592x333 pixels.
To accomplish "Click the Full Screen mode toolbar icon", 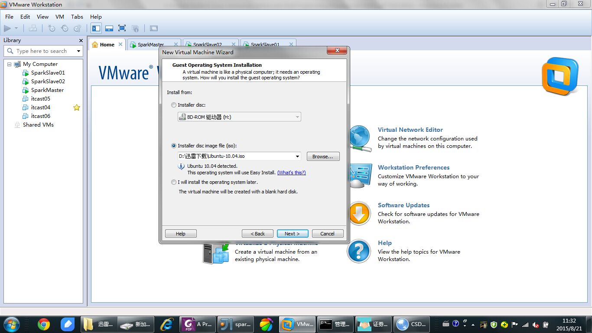I will [122, 29].
